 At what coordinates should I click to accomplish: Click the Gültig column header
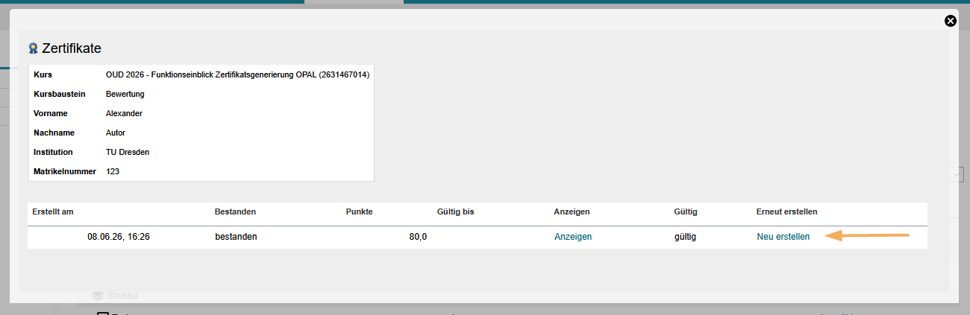pos(685,211)
